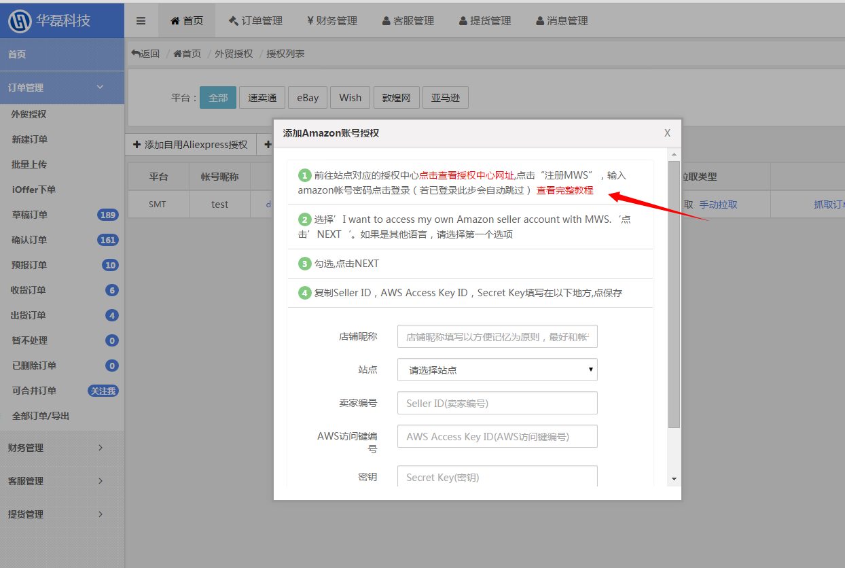The height and width of the screenshot is (568, 845).
Task: Open the 消息管理 top navigation item
Action: point(562,21)
